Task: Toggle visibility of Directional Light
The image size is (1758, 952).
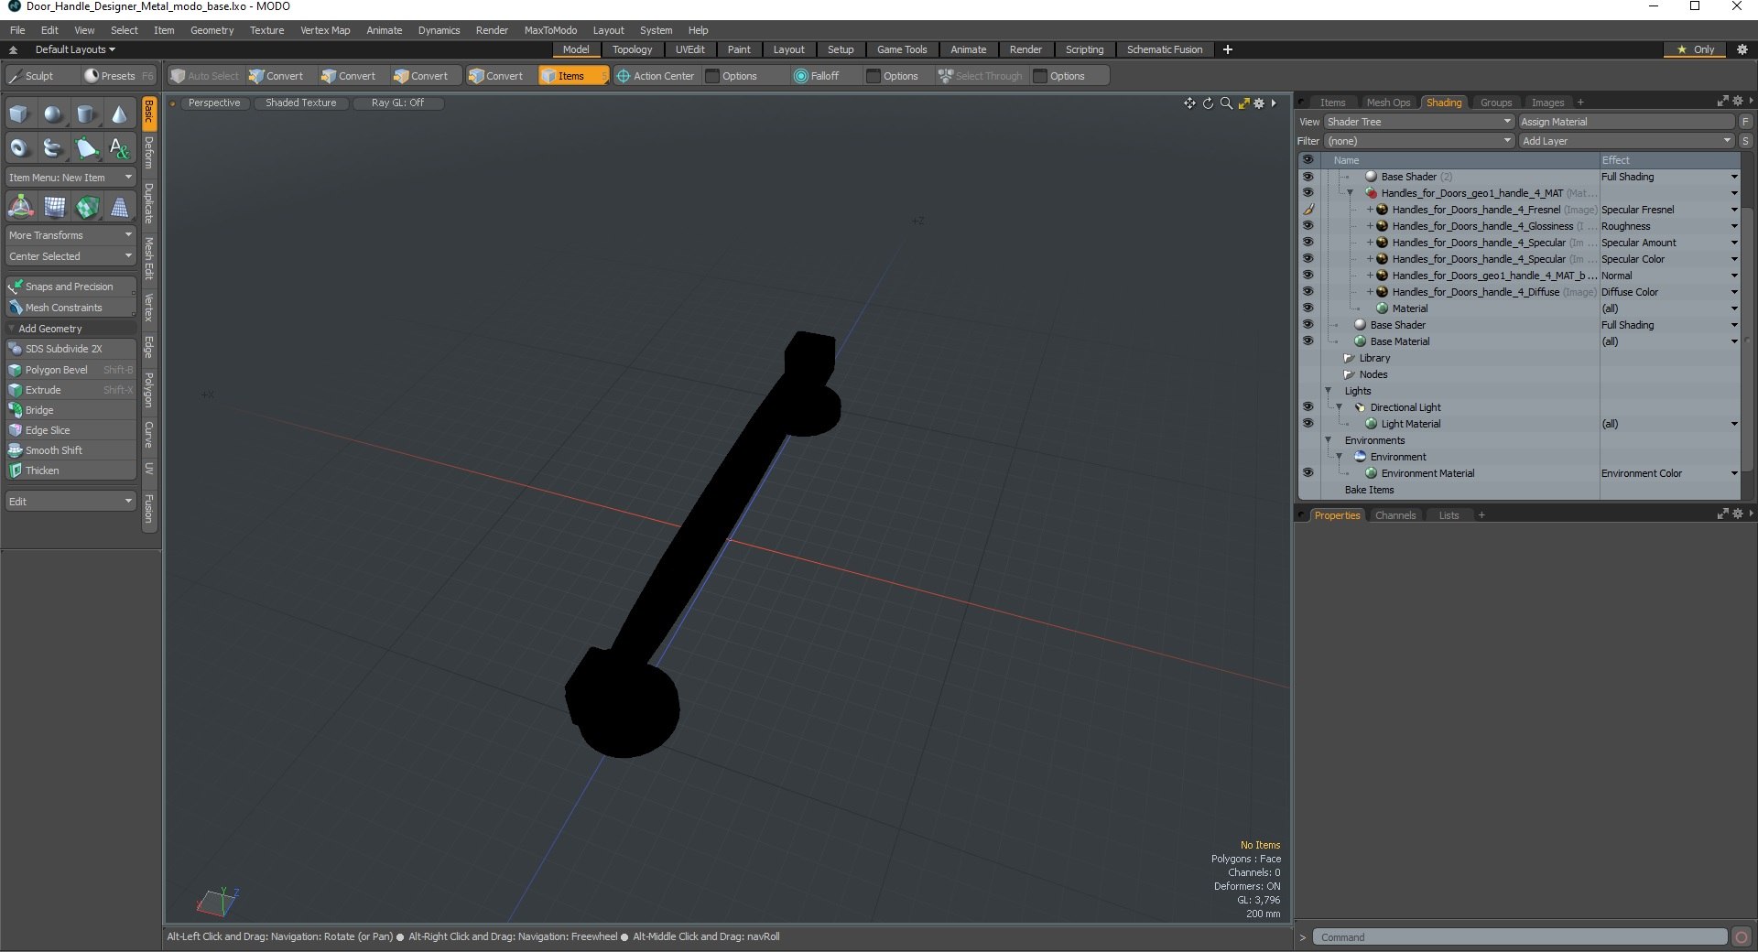Action: [1308, 407]
